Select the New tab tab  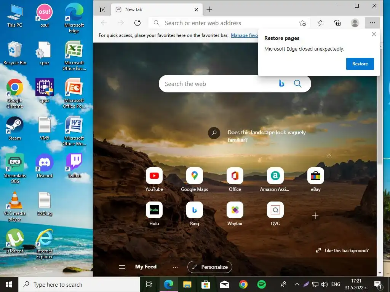tap(157, 10)
